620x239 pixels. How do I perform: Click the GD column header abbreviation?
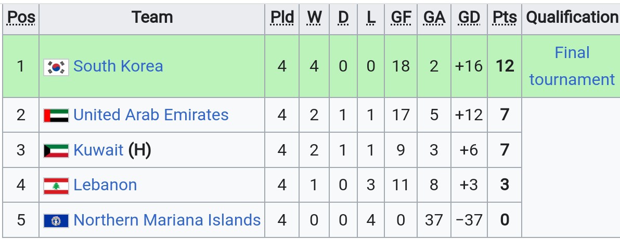coord(469,17)
